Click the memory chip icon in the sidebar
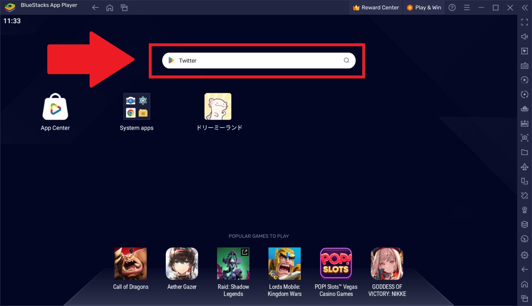The image size is (532, 306). pos(525,109)
